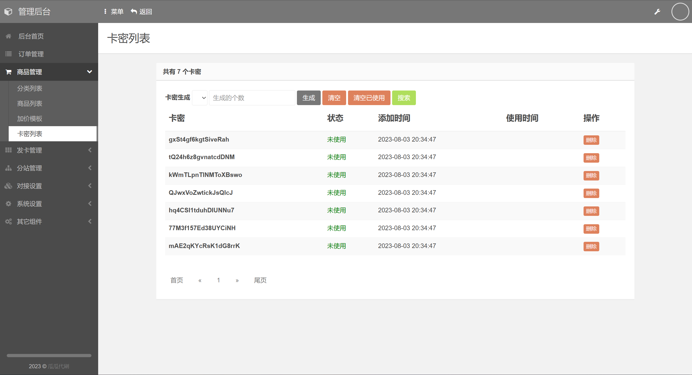Collapse the 商品管理 chevron

[90, 72]
